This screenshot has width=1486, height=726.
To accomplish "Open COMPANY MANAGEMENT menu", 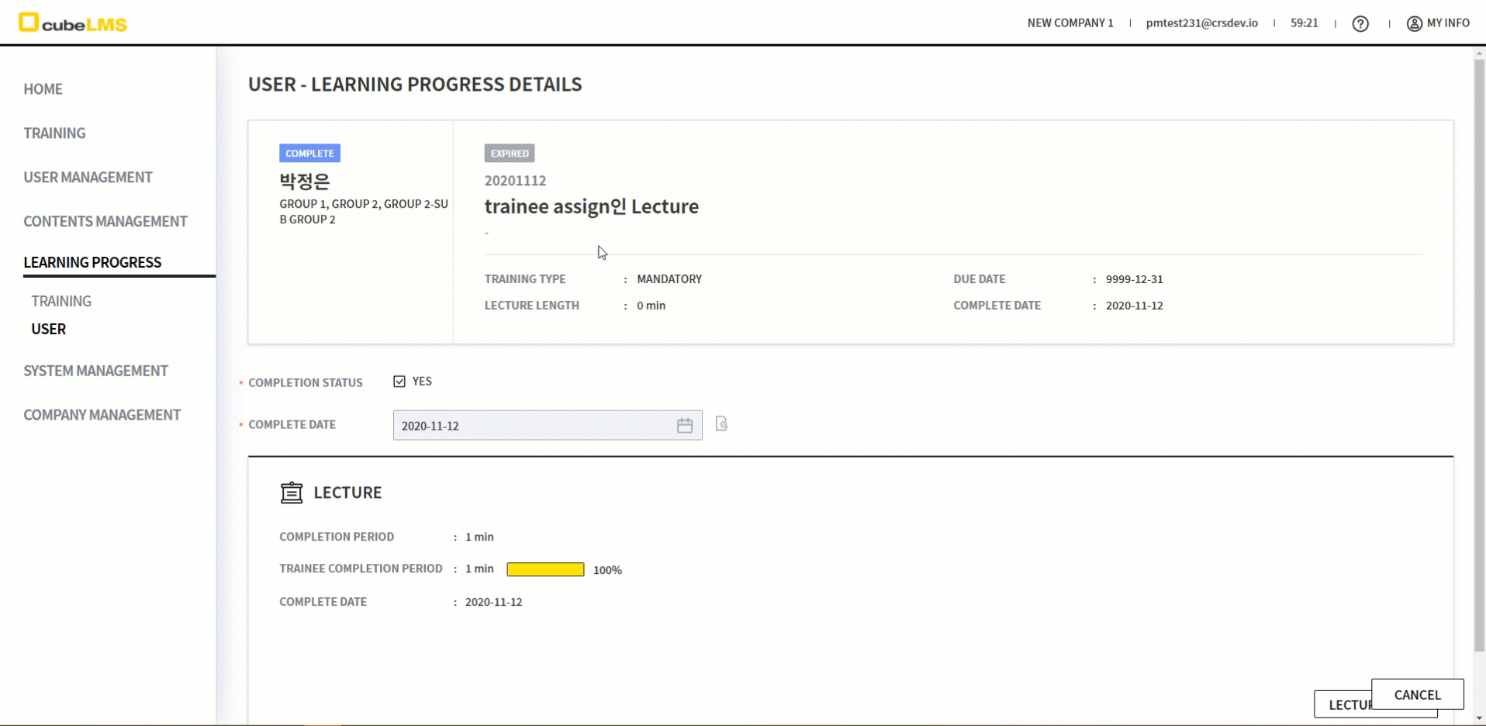I will (x=102, y=415).
